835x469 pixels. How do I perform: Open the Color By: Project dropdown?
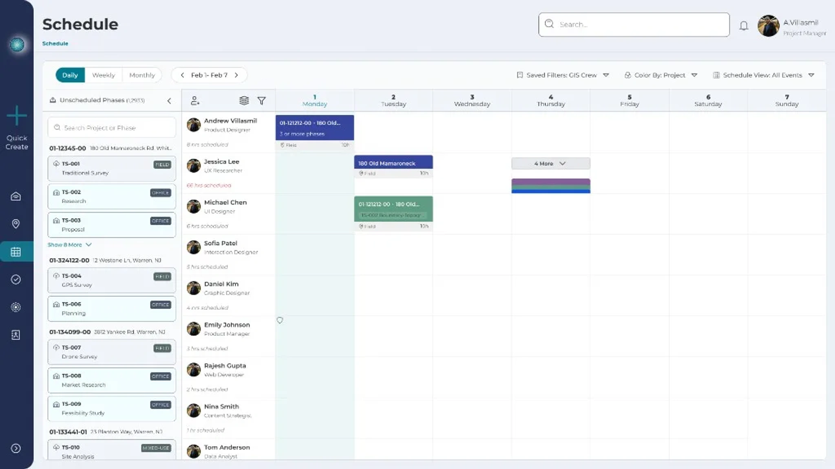click(x=661, y=75)
